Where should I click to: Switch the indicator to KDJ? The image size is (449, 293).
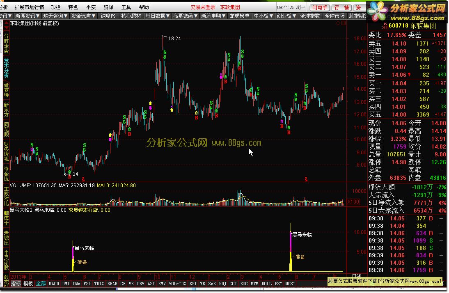tap(222, 284)
